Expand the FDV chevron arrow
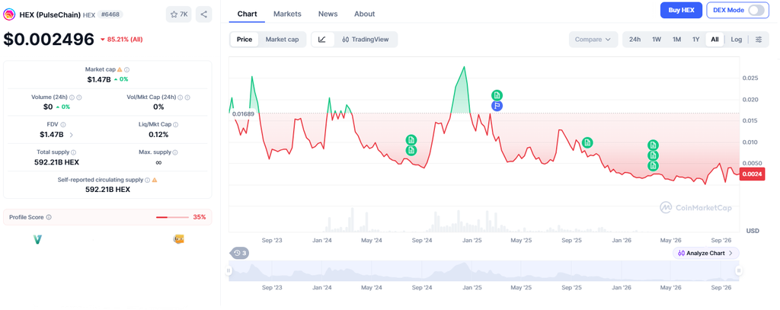This screenshot has height=310, width=780. pos(71,134)
